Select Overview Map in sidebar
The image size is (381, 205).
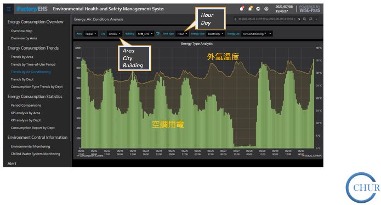pos(21,31)
